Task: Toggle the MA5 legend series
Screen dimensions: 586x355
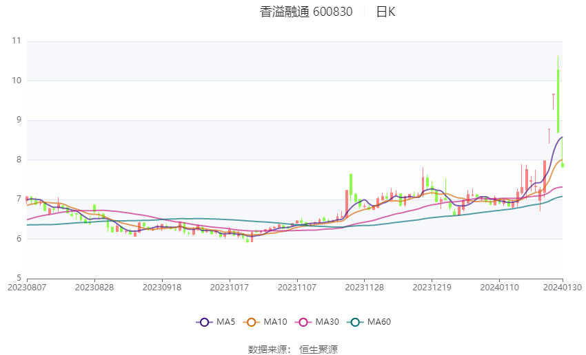Action: (216, 322)
